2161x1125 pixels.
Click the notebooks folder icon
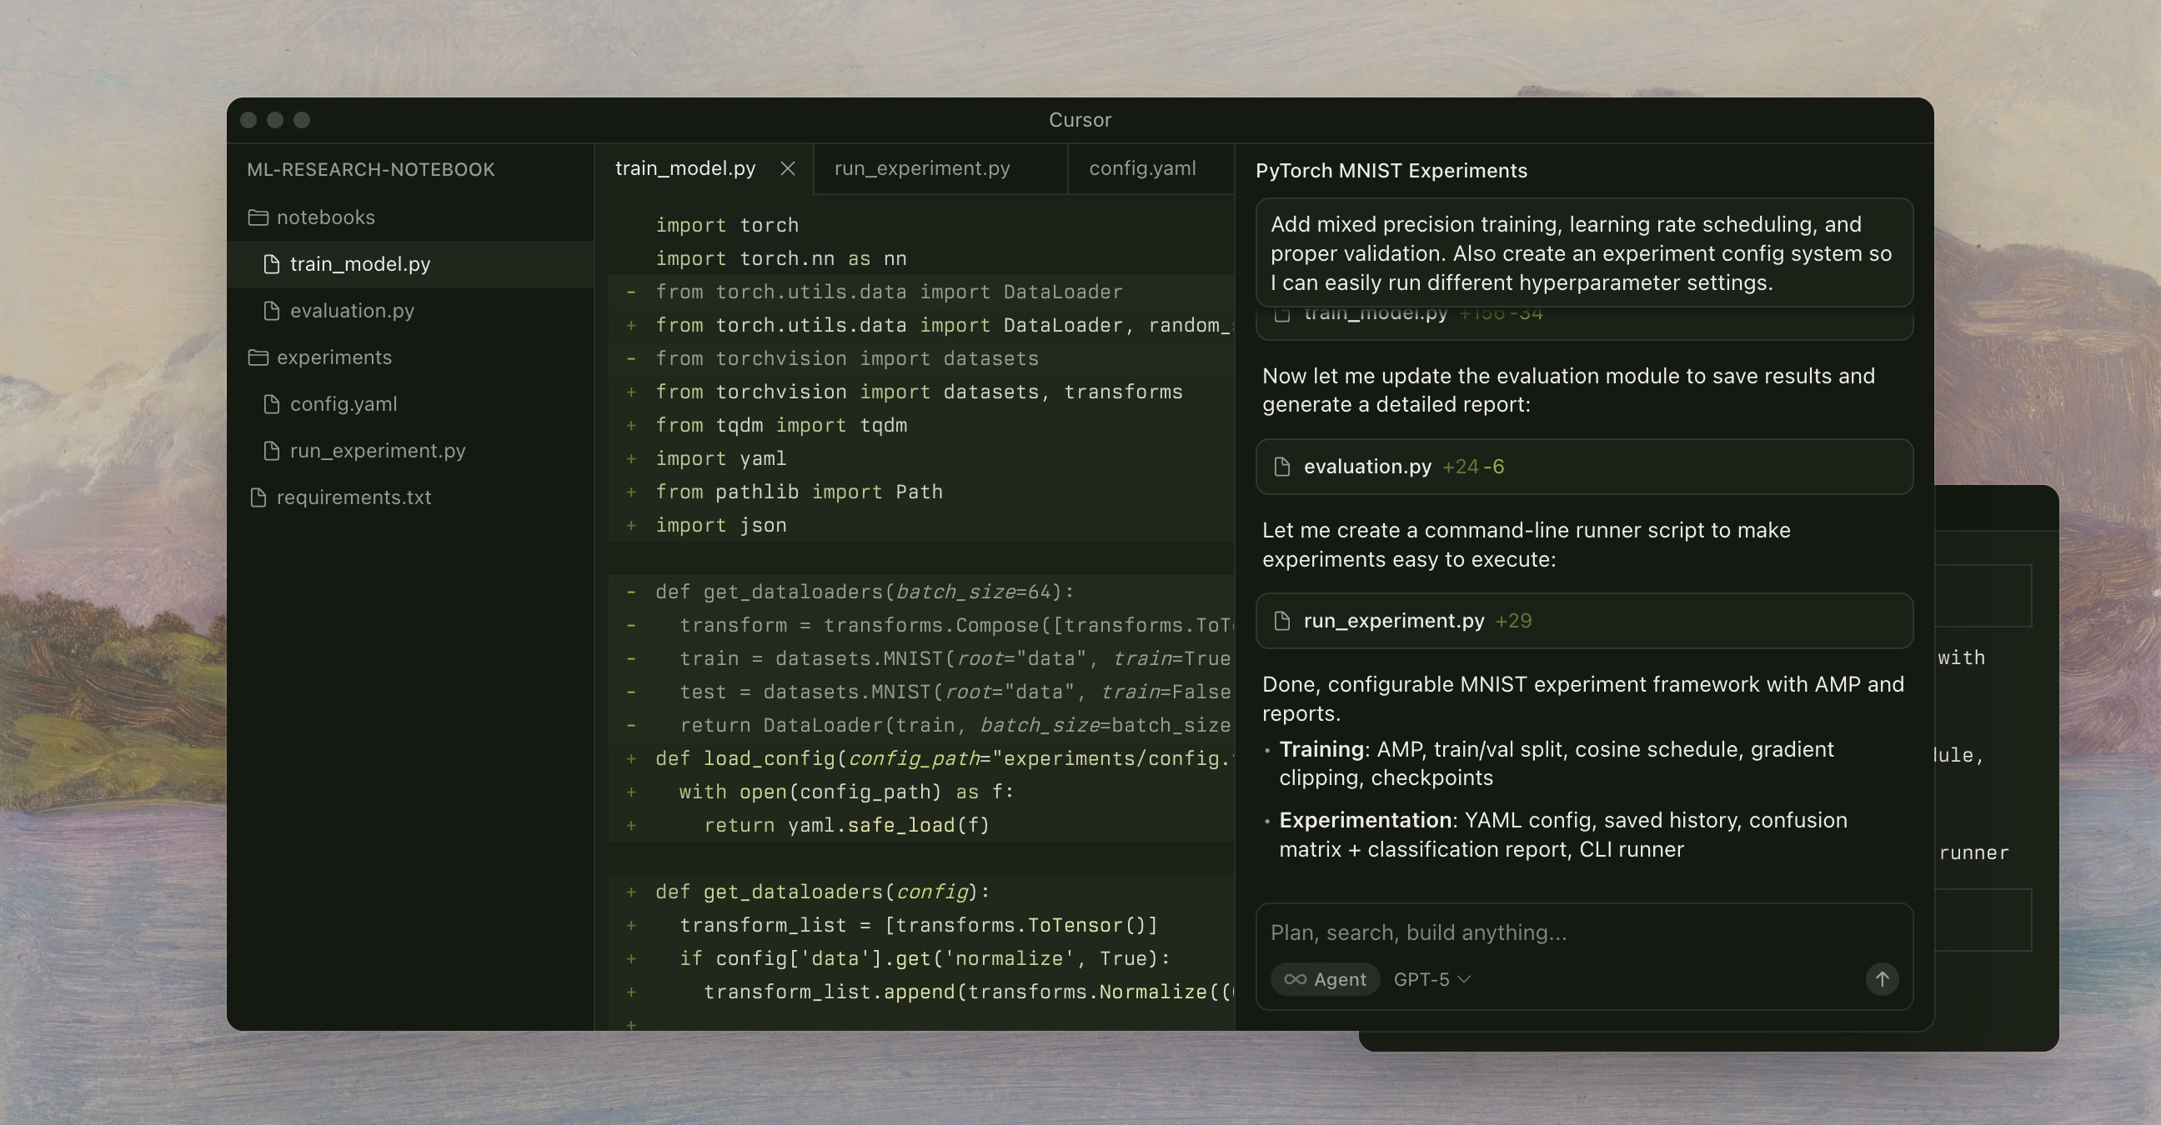coord(258,217)
